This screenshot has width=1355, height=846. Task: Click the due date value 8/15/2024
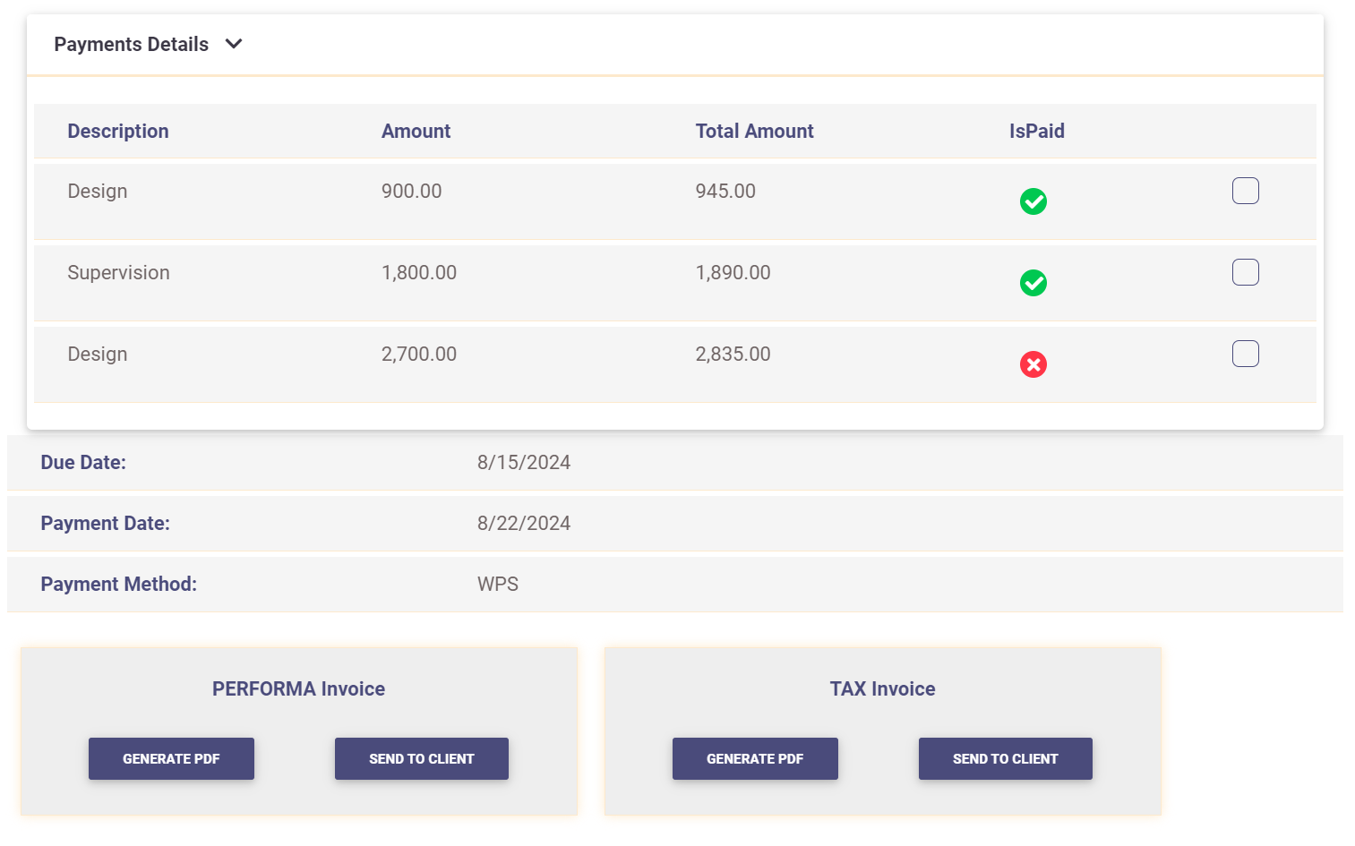(524, 463)
